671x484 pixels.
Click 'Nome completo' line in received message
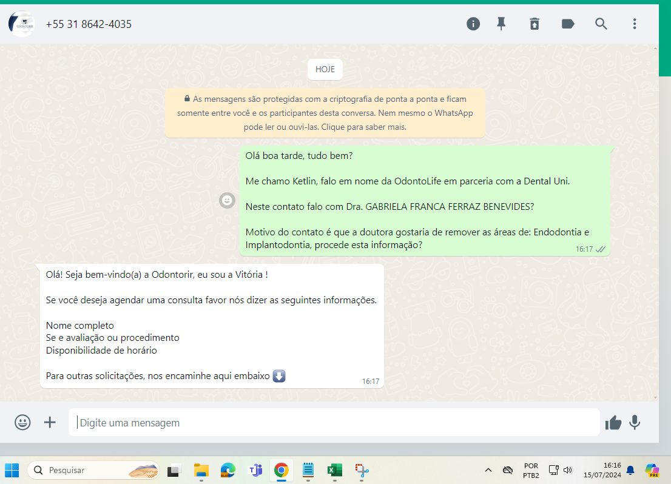(80, 325)
